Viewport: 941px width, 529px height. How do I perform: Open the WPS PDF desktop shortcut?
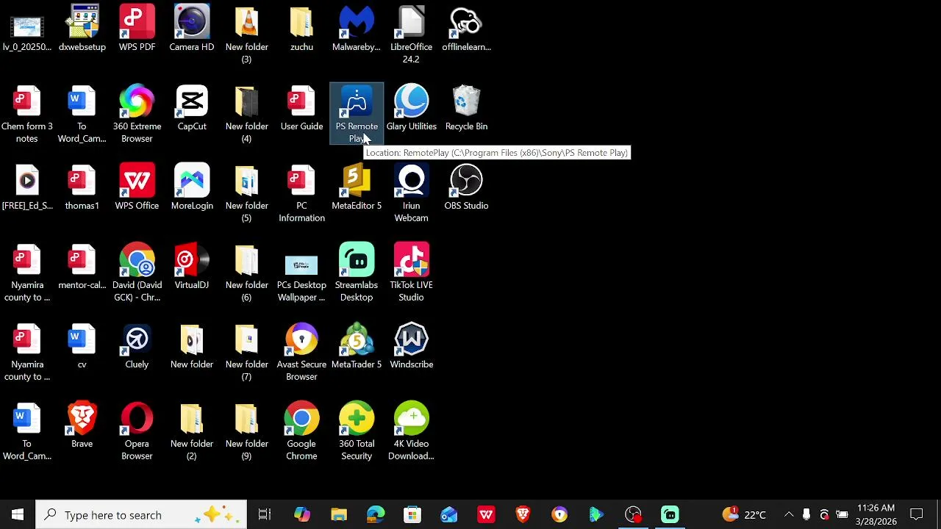[137, 29]
